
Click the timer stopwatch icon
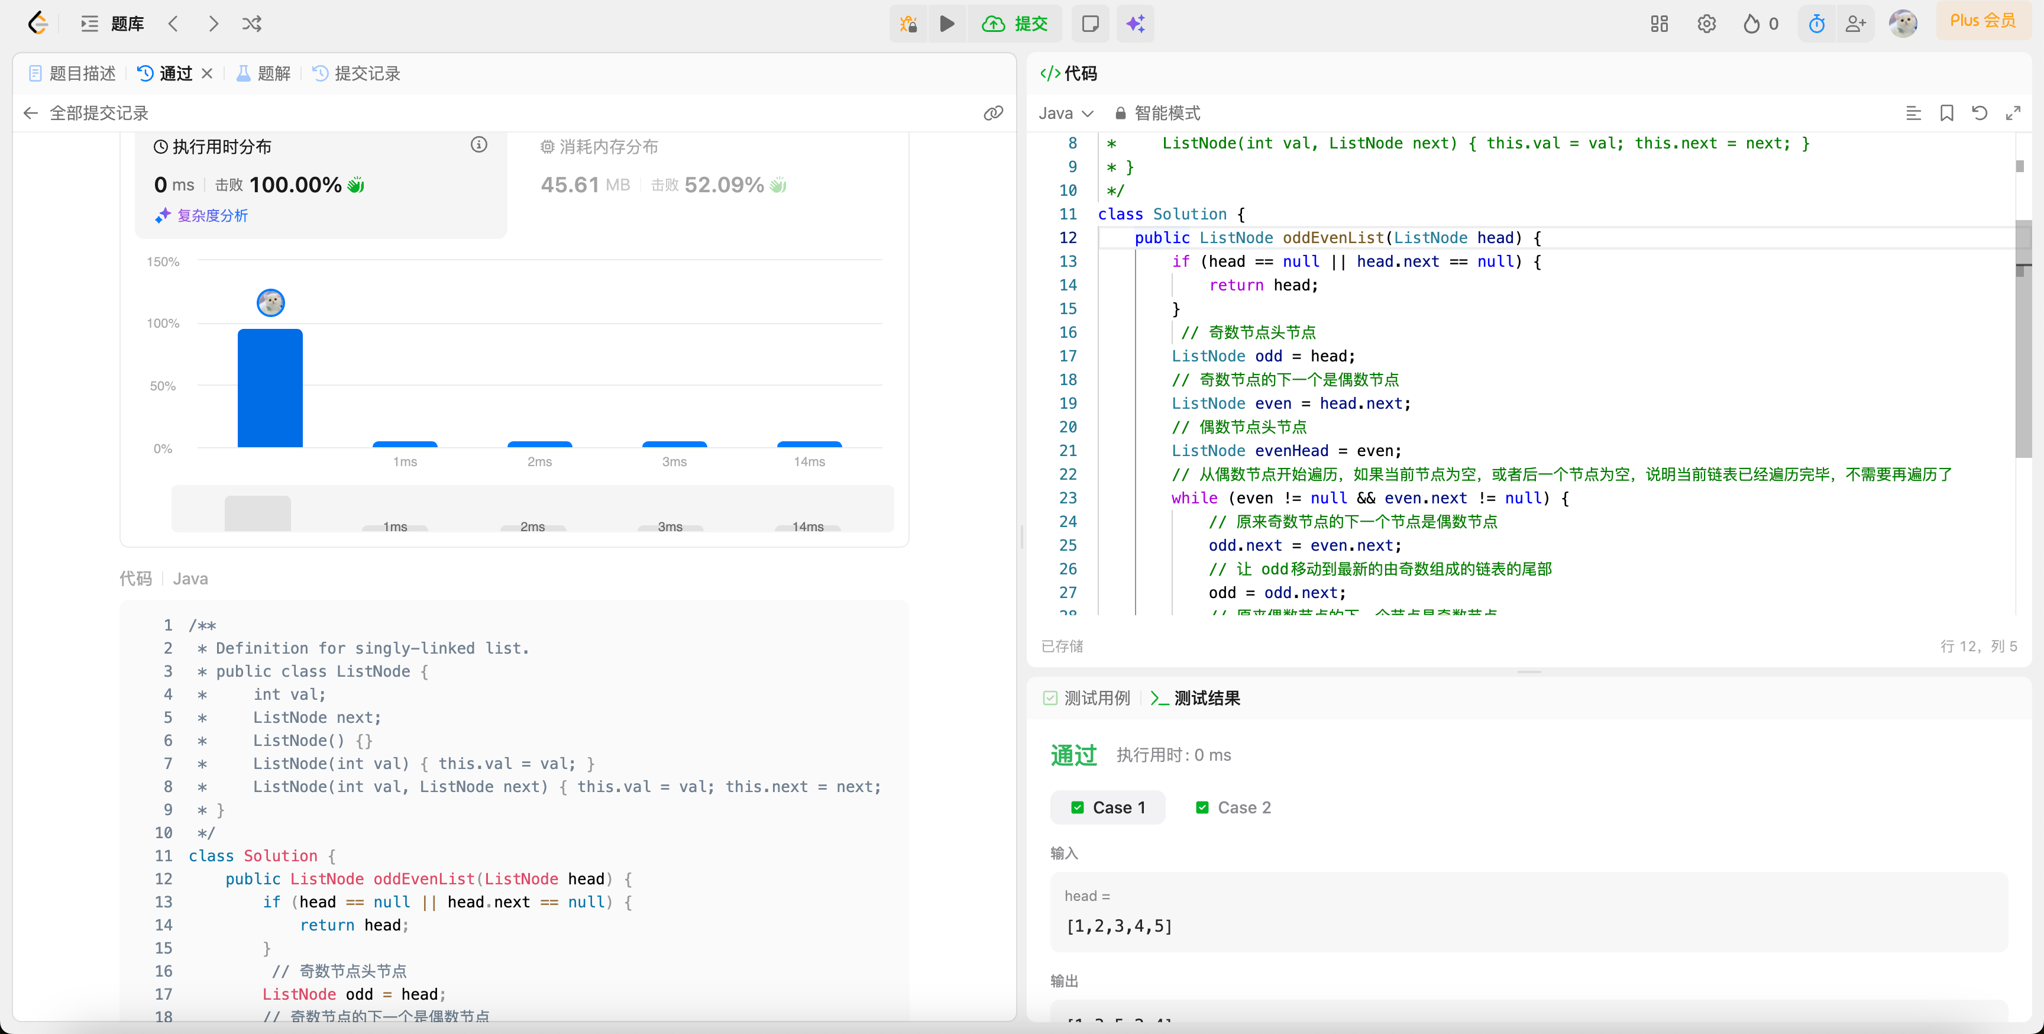pyautogui.click(x=1816, y=24)
